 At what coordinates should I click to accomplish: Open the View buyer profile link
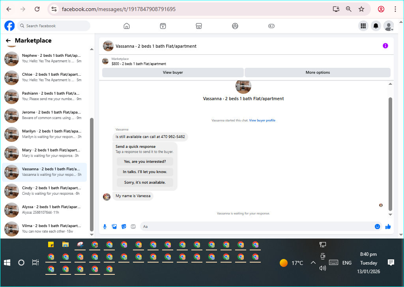pos(262,120)
